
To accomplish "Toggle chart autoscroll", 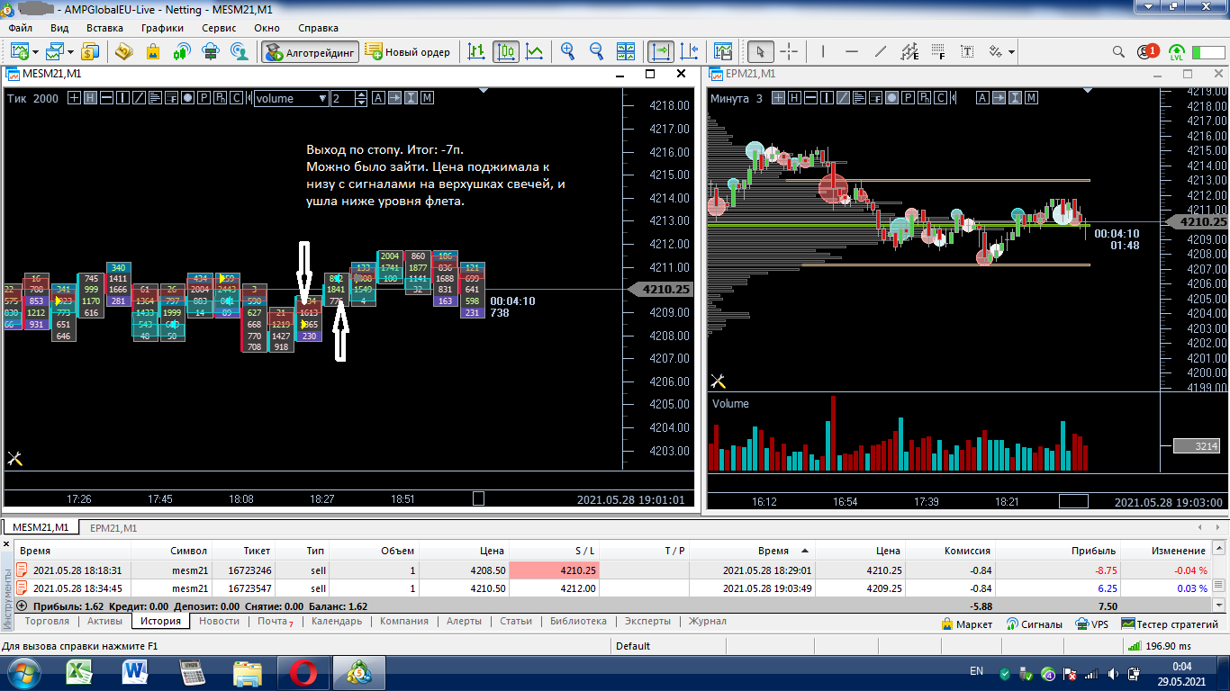I will [690, 51].
